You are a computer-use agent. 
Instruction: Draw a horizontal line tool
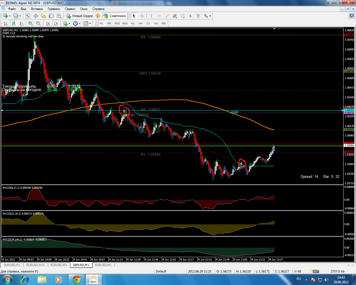(159, 16)
